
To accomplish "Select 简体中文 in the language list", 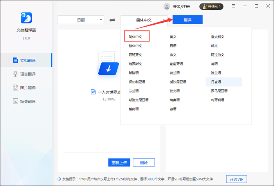I will pos(135,37).
